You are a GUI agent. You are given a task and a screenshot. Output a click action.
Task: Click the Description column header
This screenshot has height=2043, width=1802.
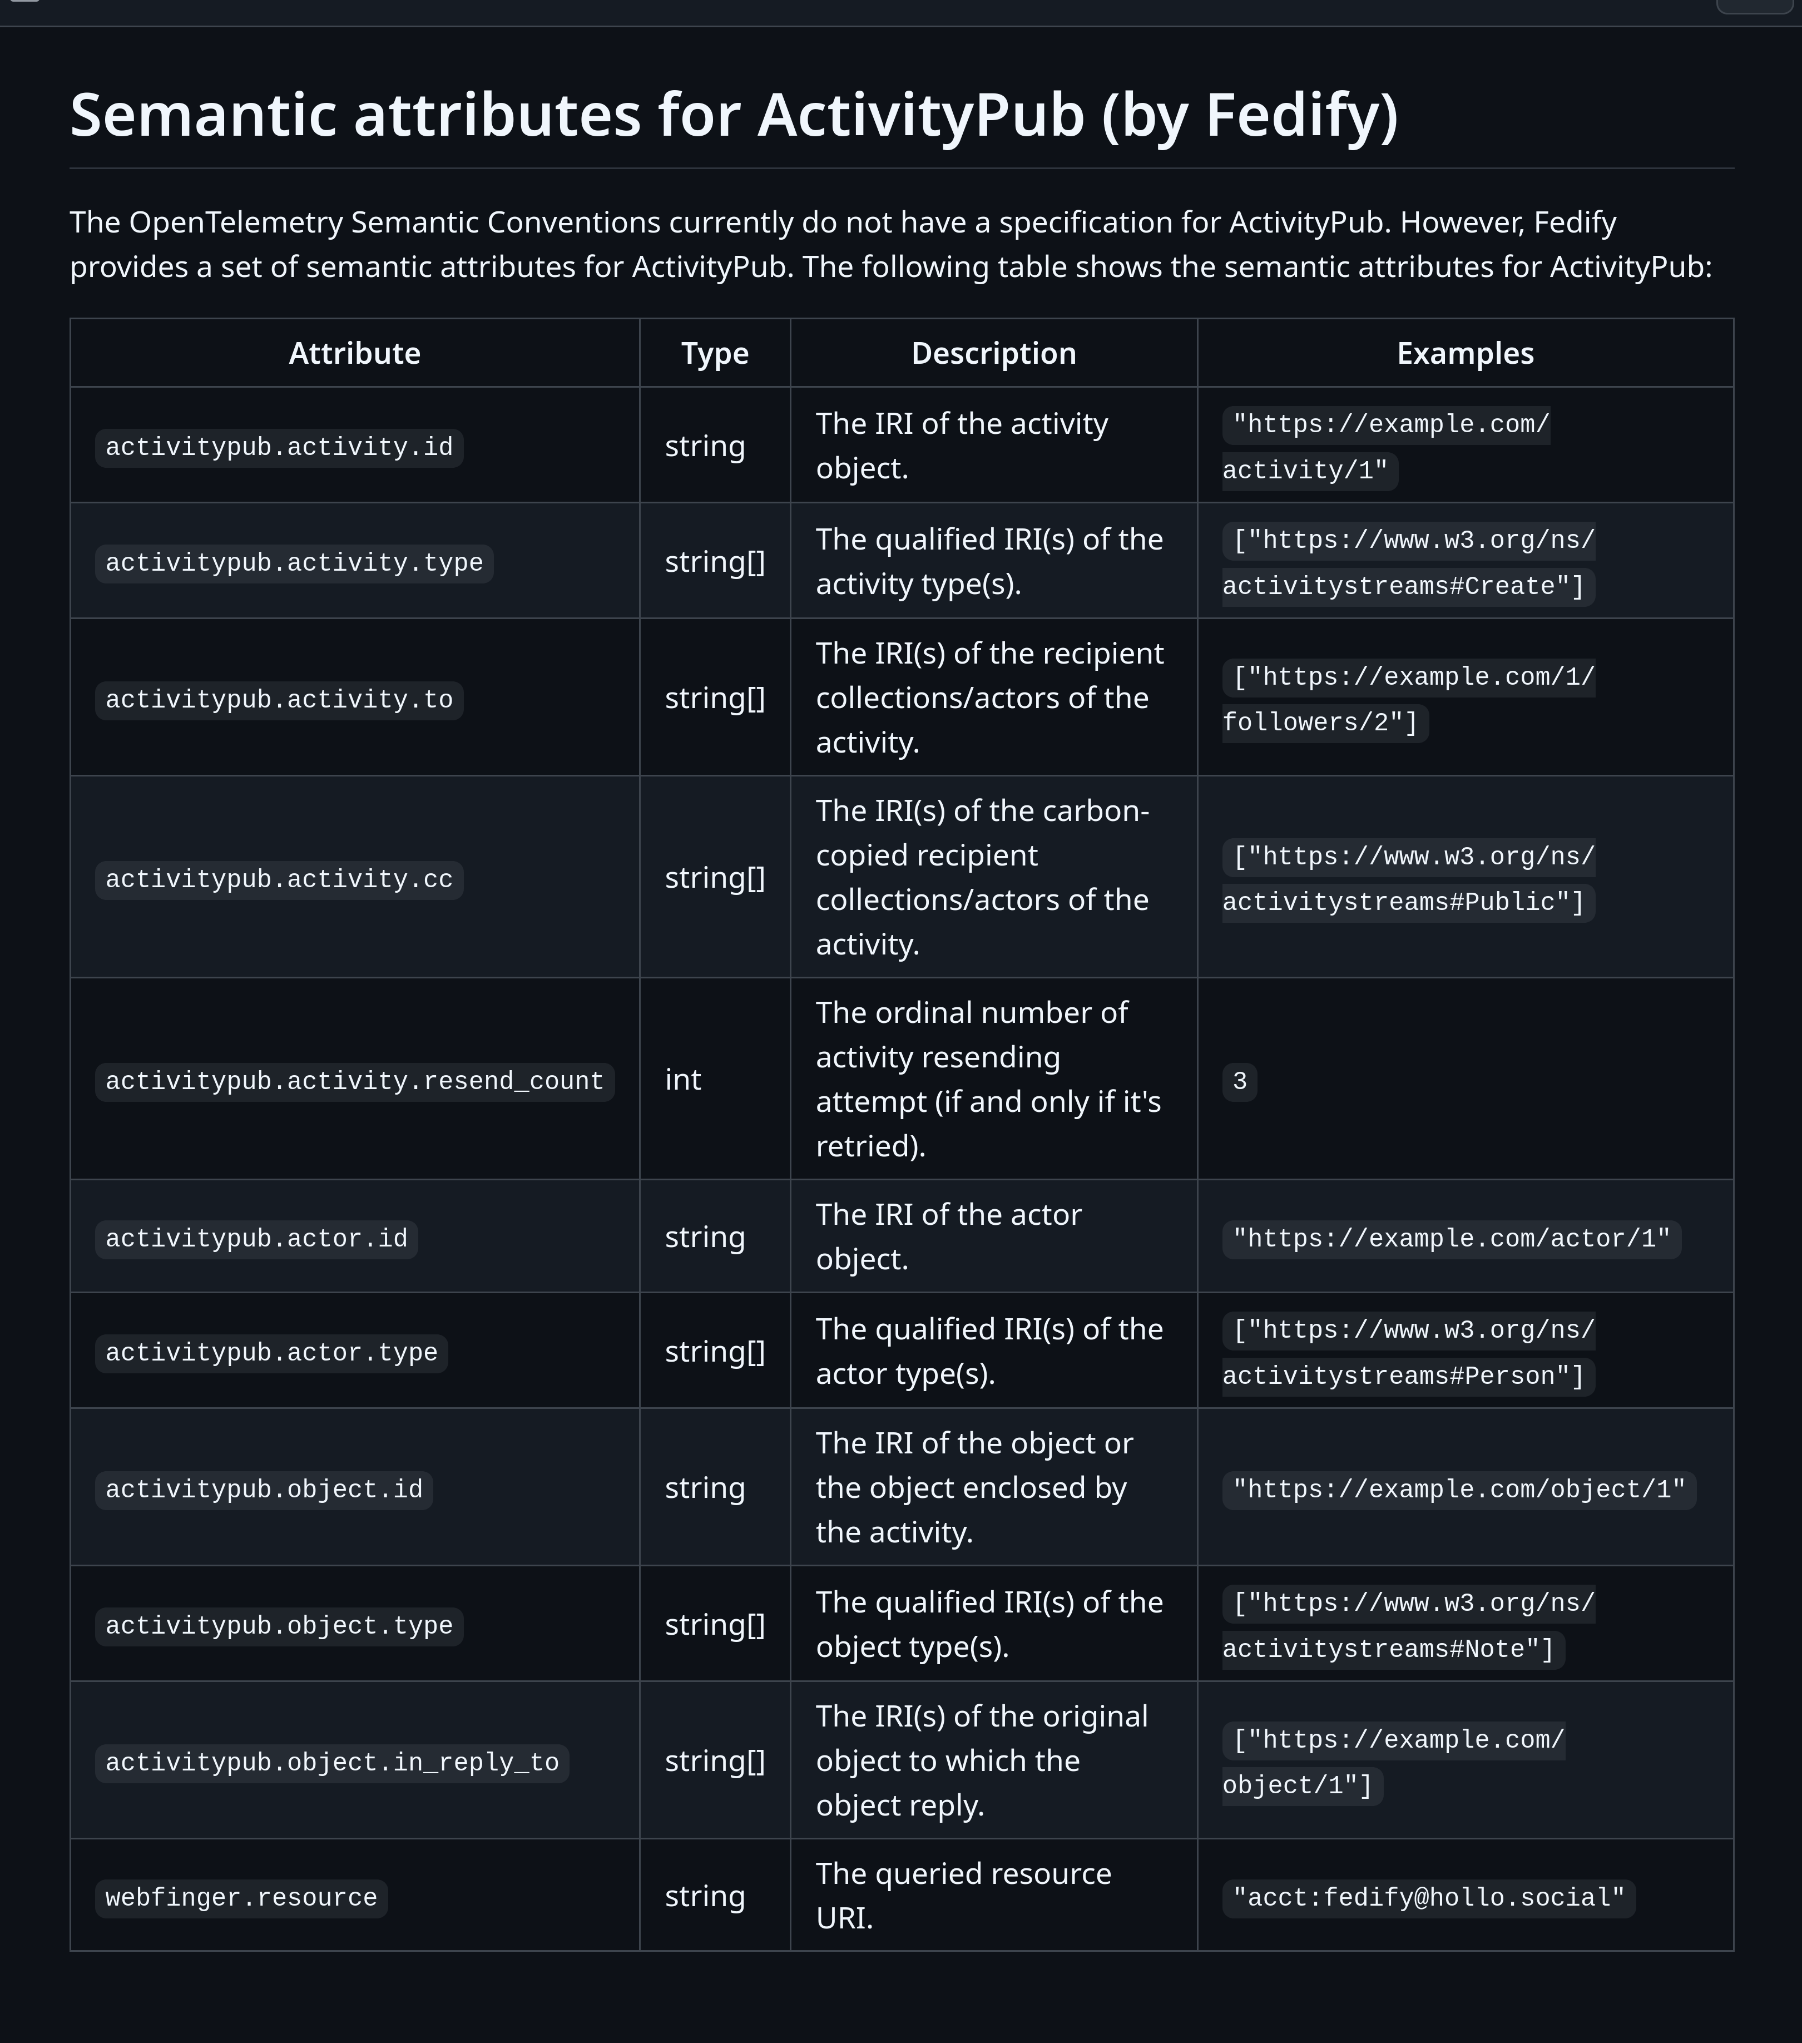pos(993,354)
